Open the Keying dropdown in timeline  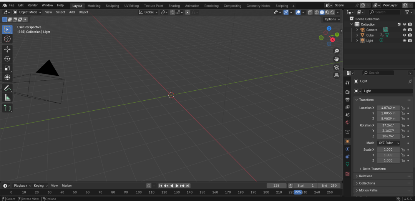tap(40, 186)
